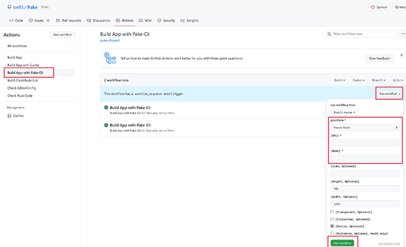Click the URL input field
The height and width of the screenshot is (247, 406).
click(365, 143)
